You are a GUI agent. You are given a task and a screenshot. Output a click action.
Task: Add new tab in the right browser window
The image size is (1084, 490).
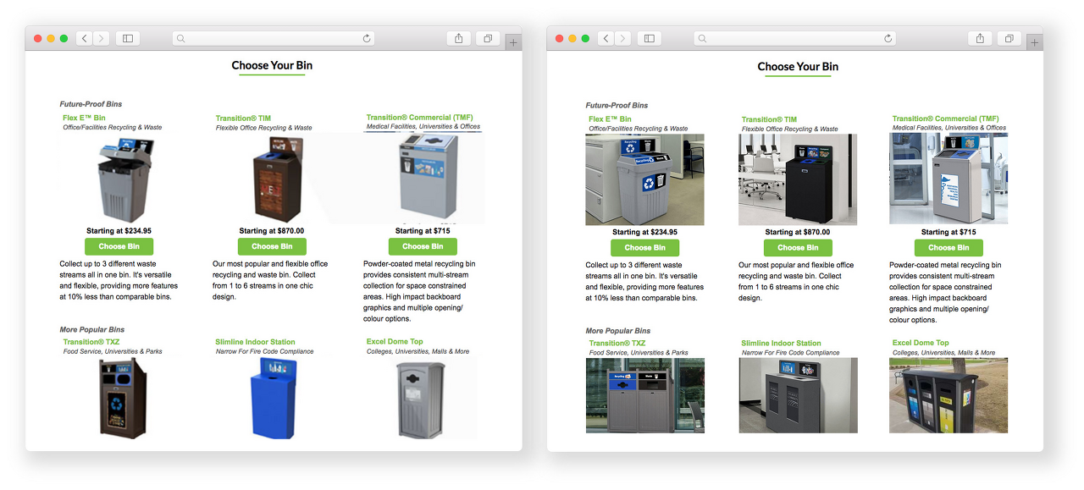(1035, 42)
